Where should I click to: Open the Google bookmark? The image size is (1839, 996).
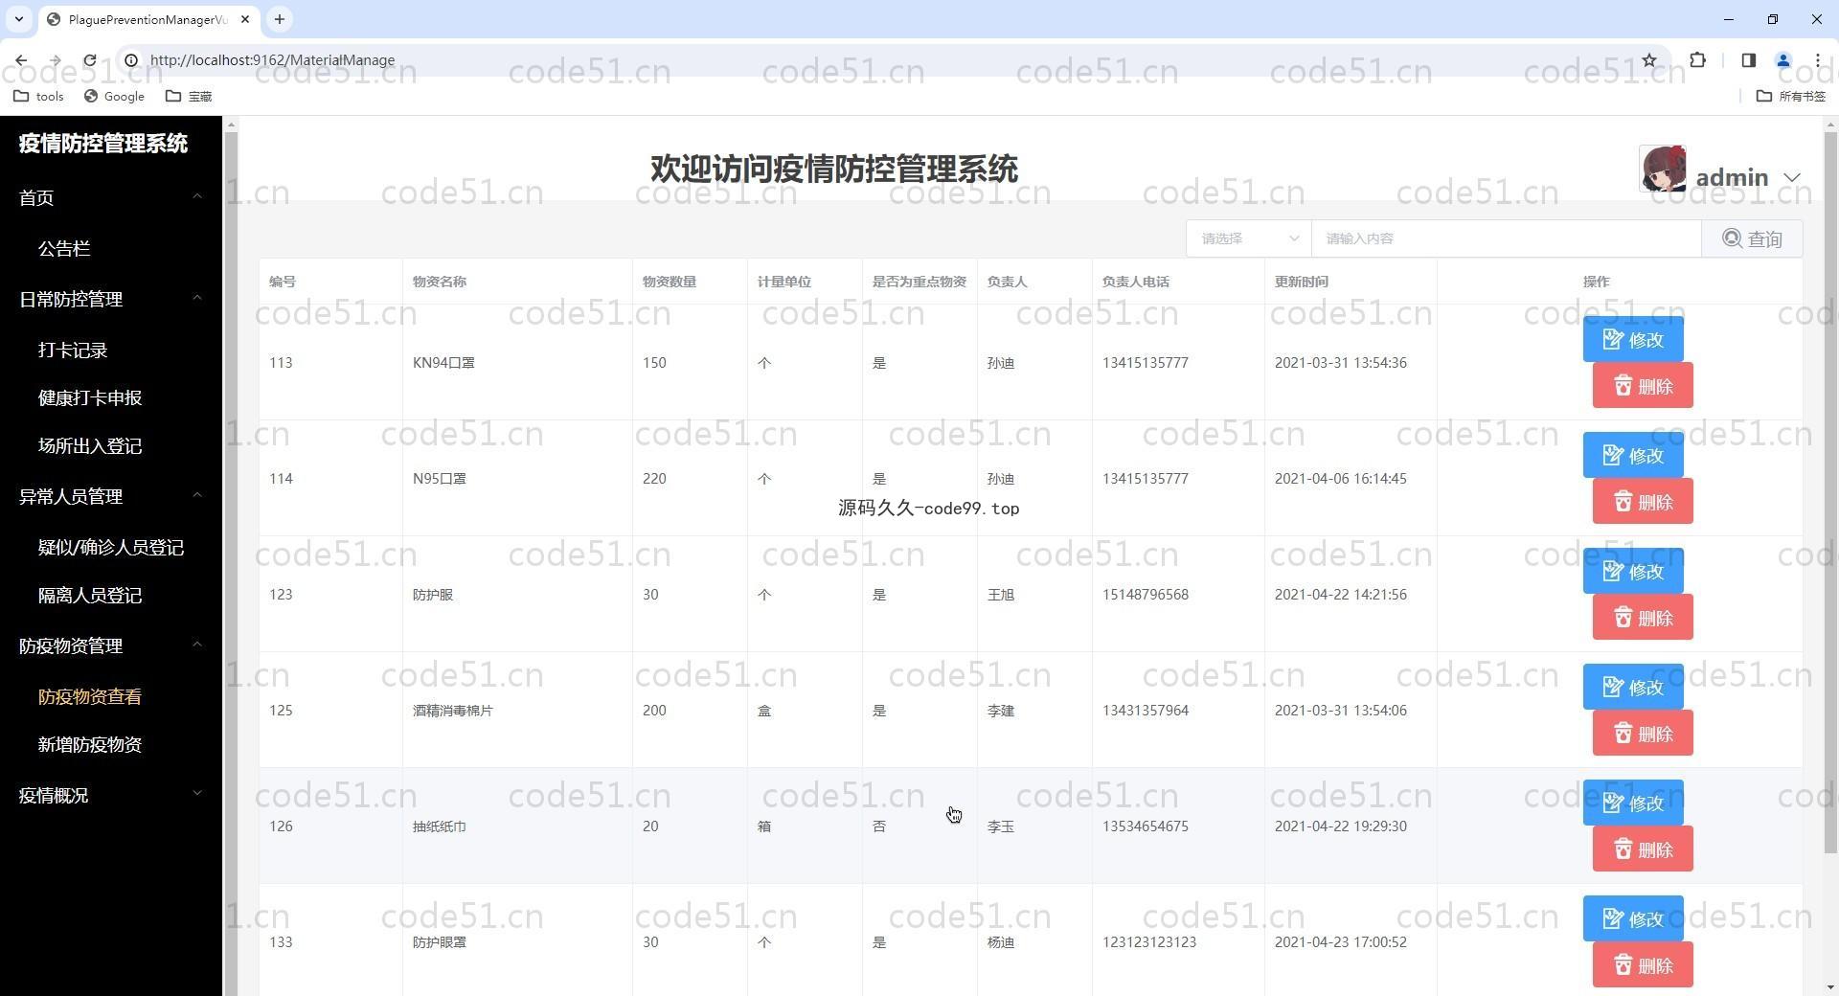[x=114, y=96]
